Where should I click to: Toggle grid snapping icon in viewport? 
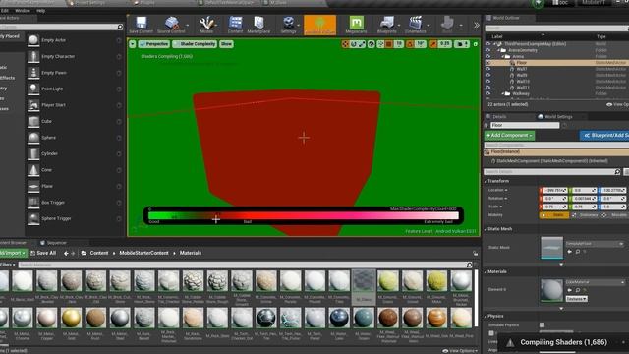pyautogui.click(x=389, y=44)
